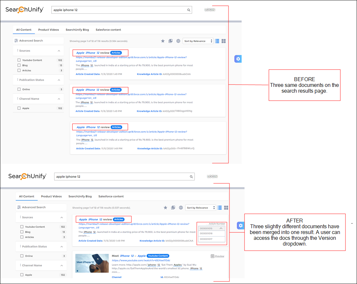Open Salesforce content tab in AFTER panel
The height and width of the screenshot is (284, 357).
pos(111,196)
